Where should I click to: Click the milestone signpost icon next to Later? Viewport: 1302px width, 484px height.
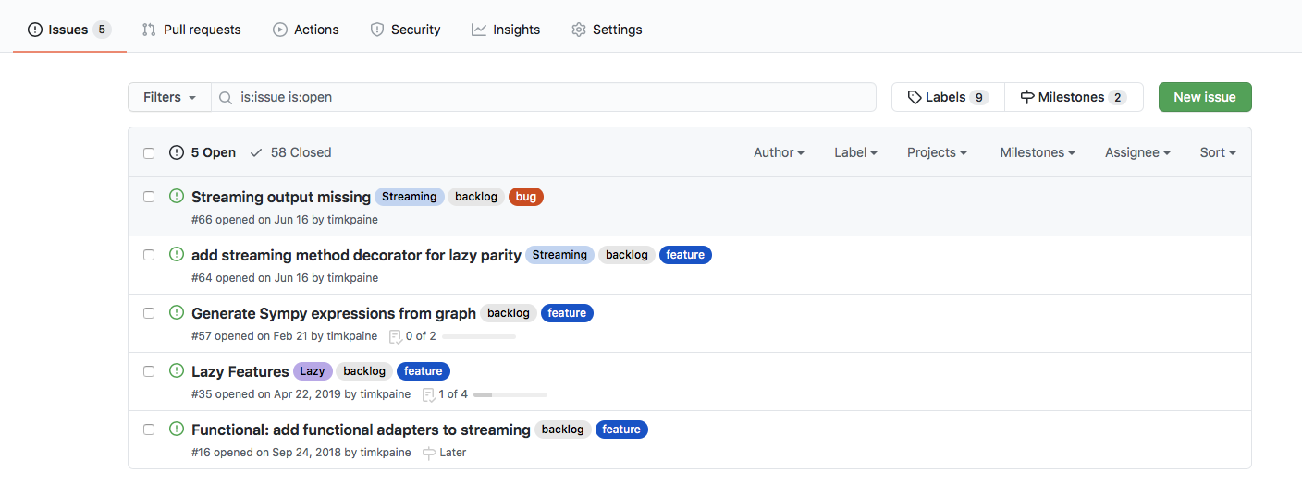tap(429, 453)
